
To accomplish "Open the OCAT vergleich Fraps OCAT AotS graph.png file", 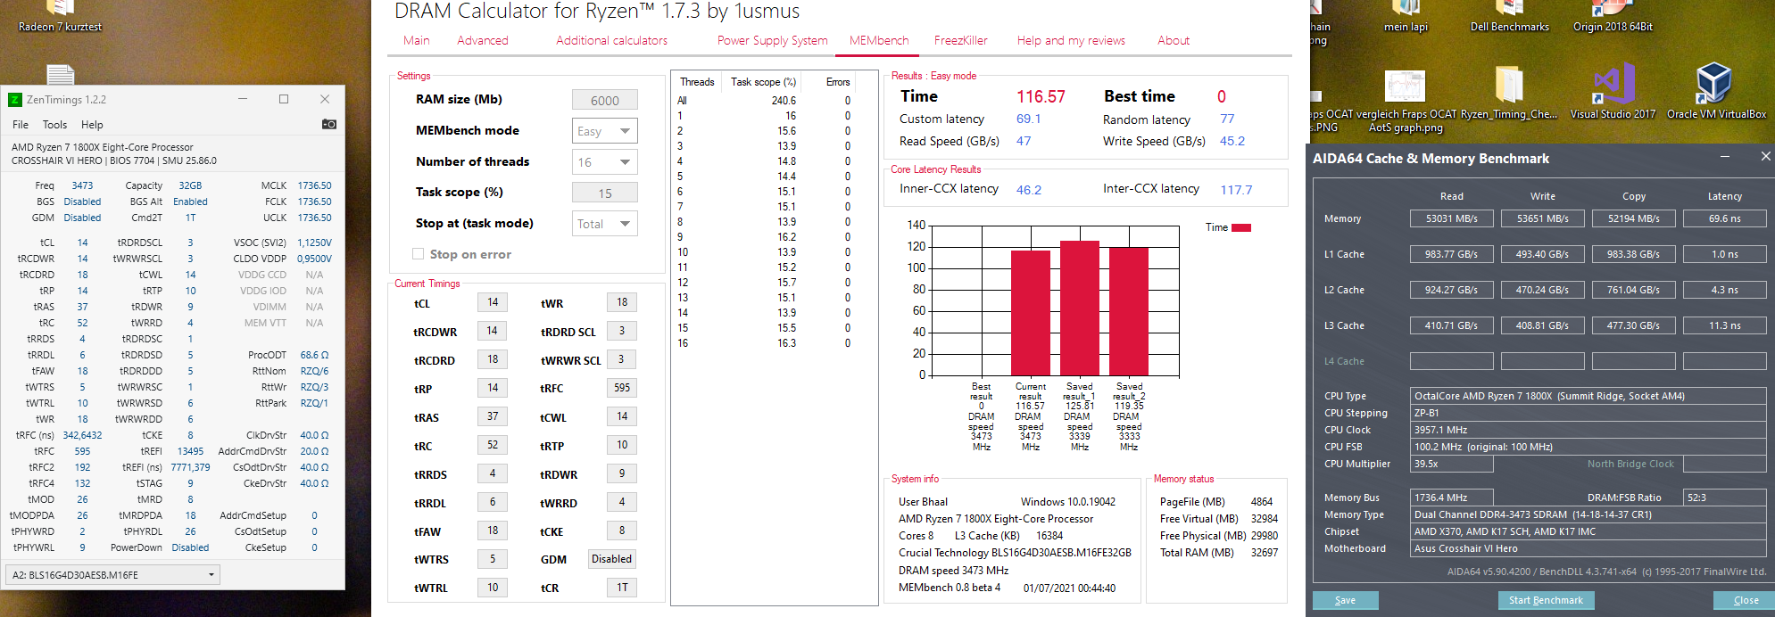I will 1406,86.
